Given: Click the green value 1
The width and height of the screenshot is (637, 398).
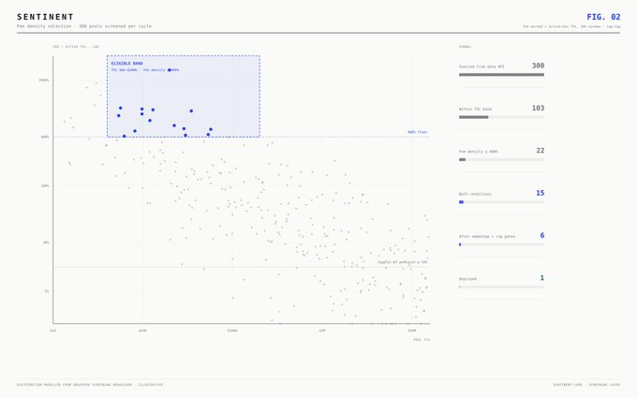Looking at the screenshot, I should click(x=542, y=278).
